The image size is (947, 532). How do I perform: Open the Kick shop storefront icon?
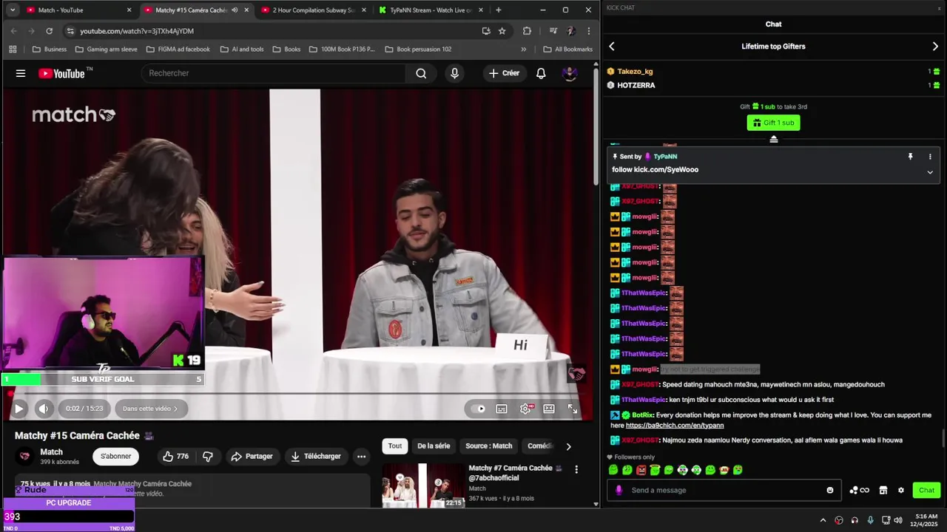tap(883, 490)
